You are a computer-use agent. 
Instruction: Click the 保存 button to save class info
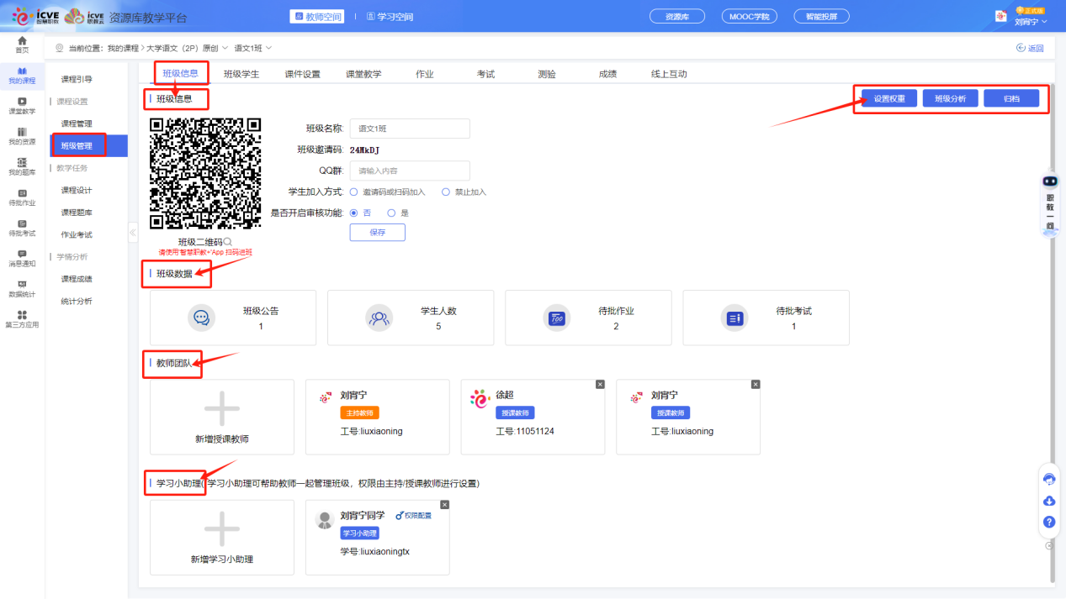point(377,232)
